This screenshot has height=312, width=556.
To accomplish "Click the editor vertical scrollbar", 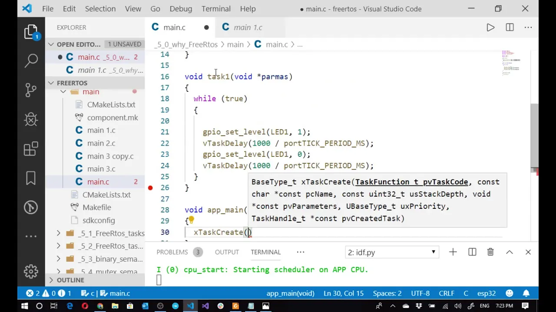I will click(534, 135).
